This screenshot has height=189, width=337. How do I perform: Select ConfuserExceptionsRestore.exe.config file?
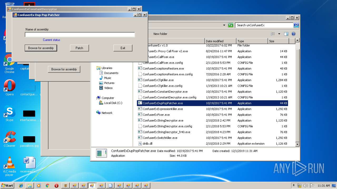(x=167, y=74)
